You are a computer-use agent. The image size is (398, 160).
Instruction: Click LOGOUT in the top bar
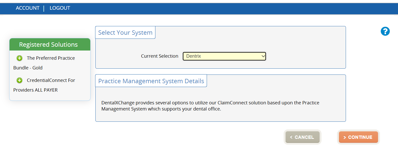click(60, 8)
